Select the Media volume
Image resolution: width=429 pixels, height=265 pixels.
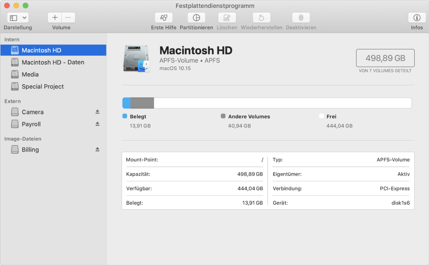click(x=53, y=75)
